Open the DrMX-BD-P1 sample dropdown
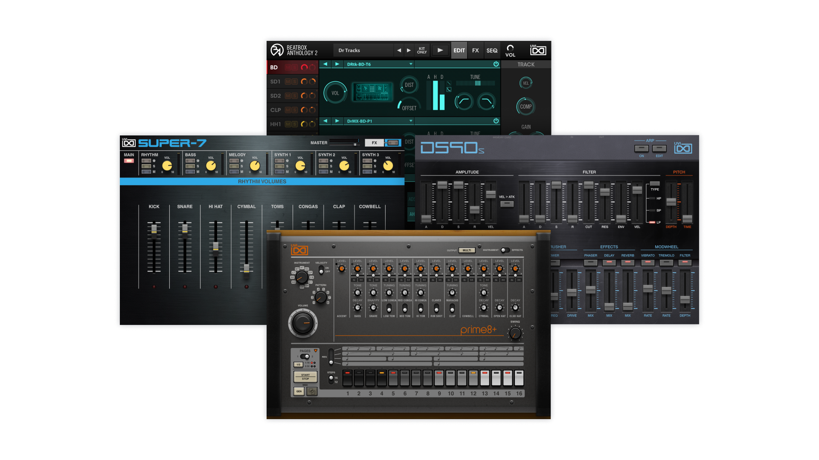 click(x=379, y=121)
